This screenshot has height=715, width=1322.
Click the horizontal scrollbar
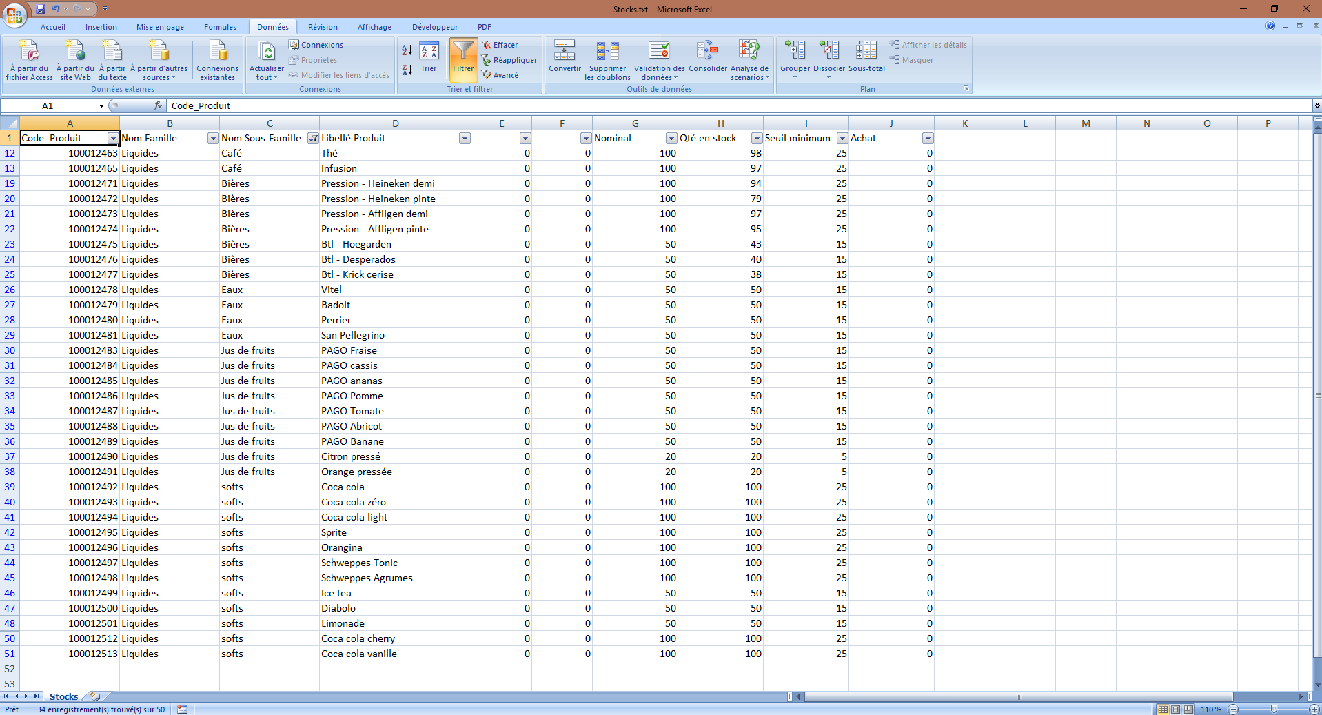coord(1018,697)
